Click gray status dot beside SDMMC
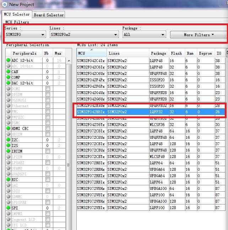Viewport: 228px width, 230px height. 9,196
